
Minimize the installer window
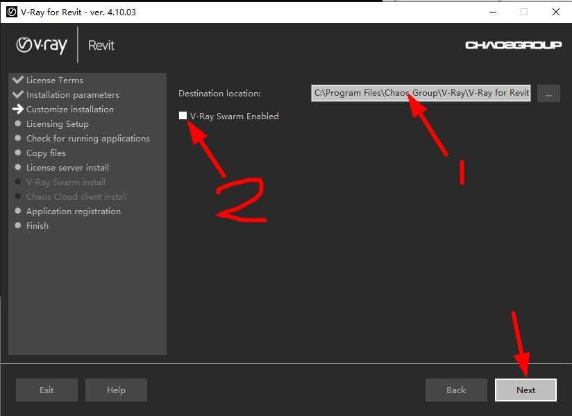click(x=493, y=12)
